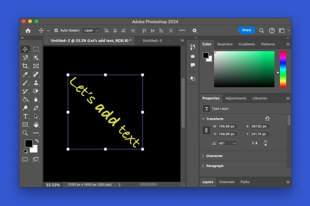Open the rotation angle 45° dropdown

click(235, 143)
